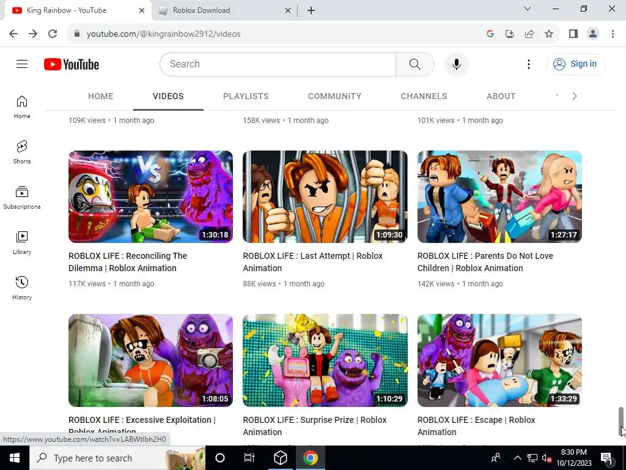Open Task View on taskbar
This screenshot has height=470, width=626.
249,458
